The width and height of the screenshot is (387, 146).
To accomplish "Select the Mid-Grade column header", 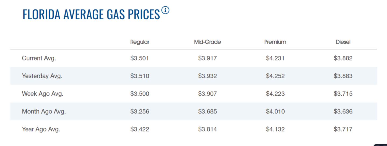I will tap(207, 42).
